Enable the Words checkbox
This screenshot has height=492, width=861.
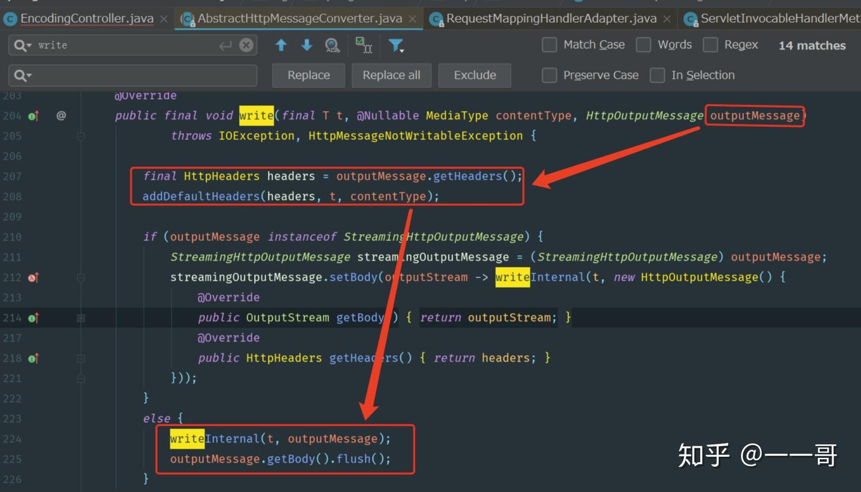[x=643, y=45]
